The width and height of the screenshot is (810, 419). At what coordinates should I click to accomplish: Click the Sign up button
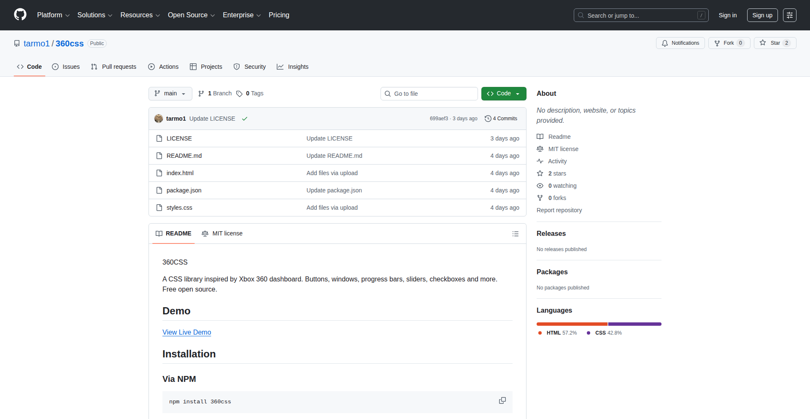(x=762, y=15)
